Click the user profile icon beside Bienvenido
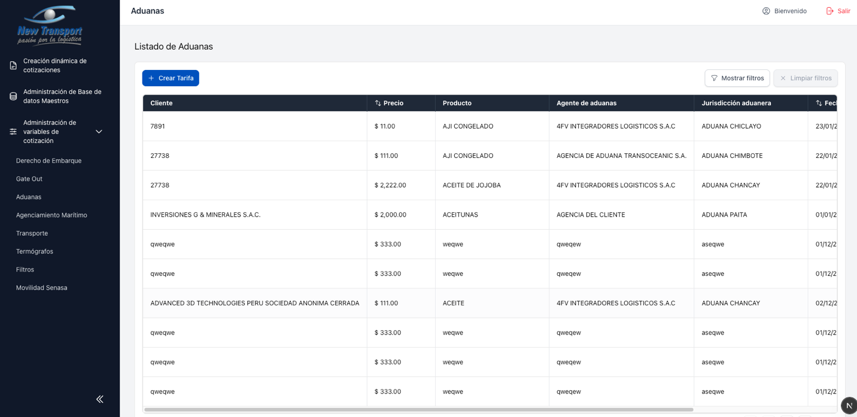857x417 pixels. [766, 11]
